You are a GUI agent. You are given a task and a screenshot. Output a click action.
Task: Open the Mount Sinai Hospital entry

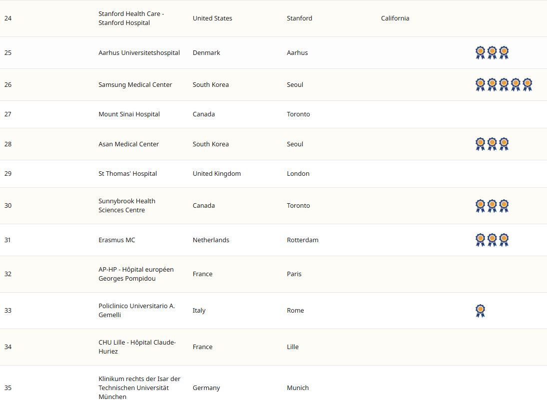pyautogui.click(x=129, y=114)
